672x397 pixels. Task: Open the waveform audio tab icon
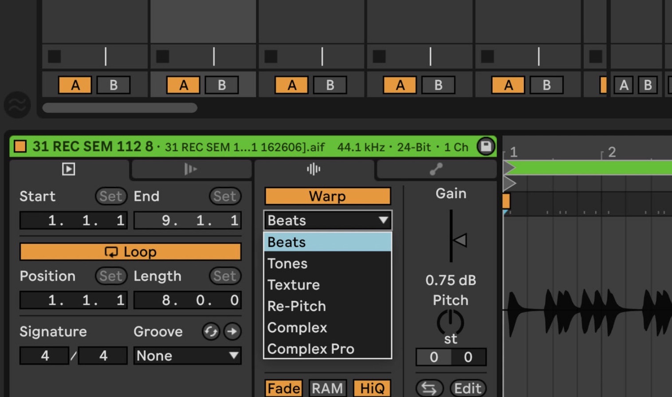[313, 169]
